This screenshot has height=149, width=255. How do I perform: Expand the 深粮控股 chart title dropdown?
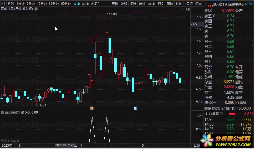36,9
